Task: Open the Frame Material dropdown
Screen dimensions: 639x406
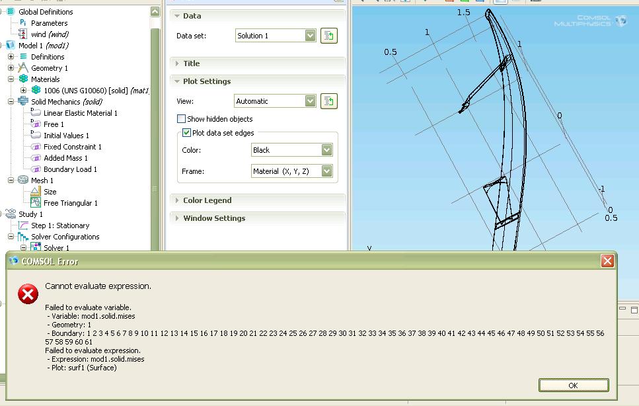Action: [326, 171]
